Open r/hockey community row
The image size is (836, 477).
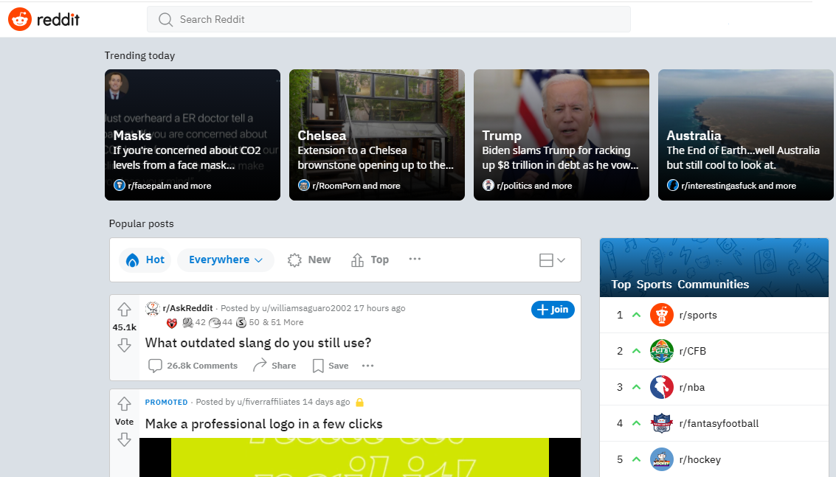click(714, 459)
